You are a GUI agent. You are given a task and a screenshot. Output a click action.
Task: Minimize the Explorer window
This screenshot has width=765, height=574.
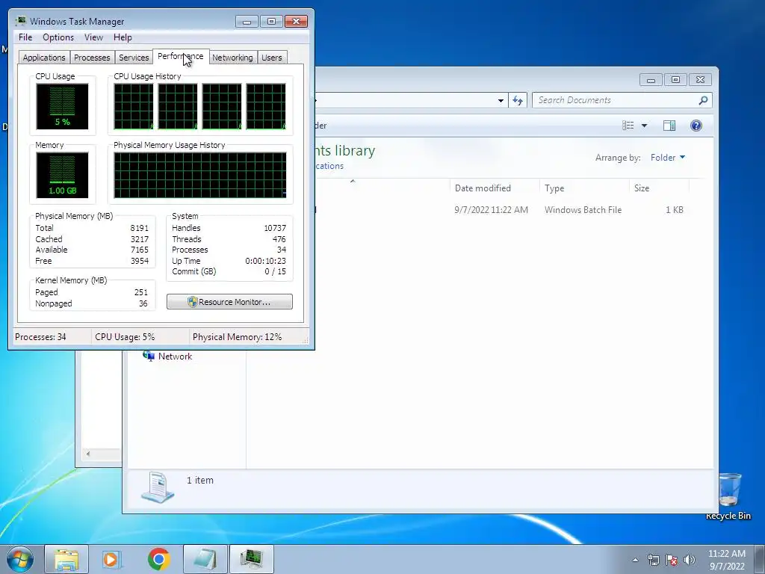[x=651, y=79]
